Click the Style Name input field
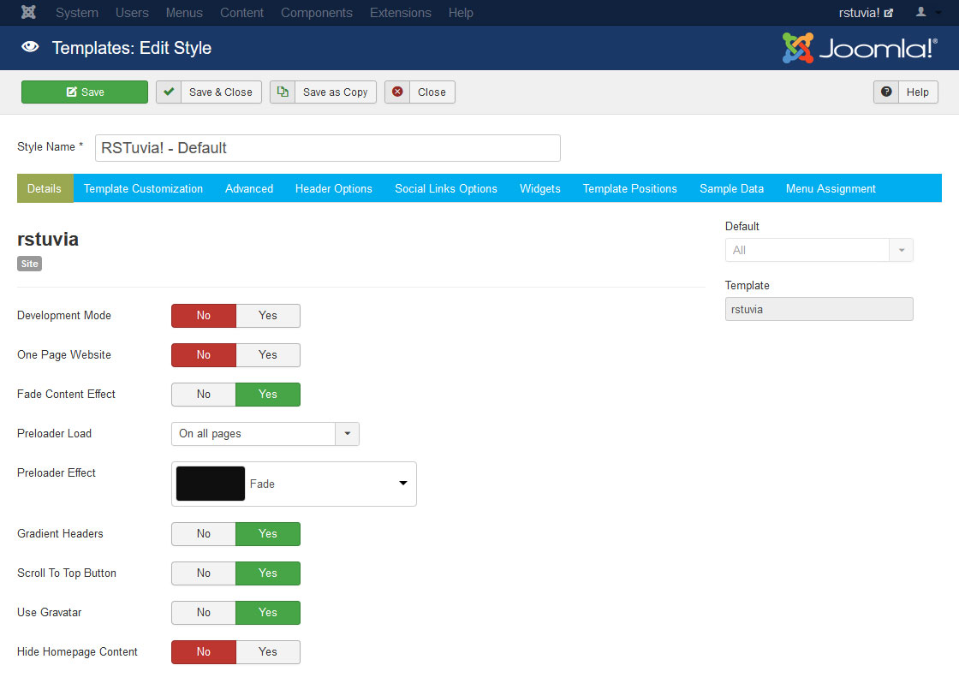 click(328, 148)
